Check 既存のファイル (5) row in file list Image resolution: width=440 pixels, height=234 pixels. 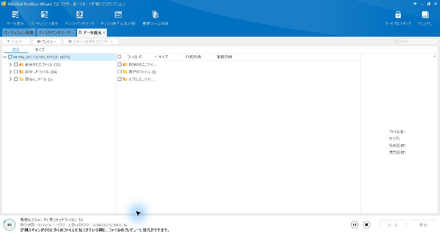[x=119, y=72]
